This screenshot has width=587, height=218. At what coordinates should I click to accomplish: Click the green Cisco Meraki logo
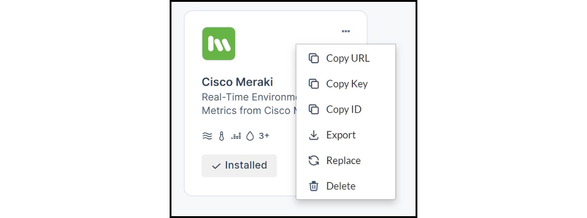(x=219, y=44)
